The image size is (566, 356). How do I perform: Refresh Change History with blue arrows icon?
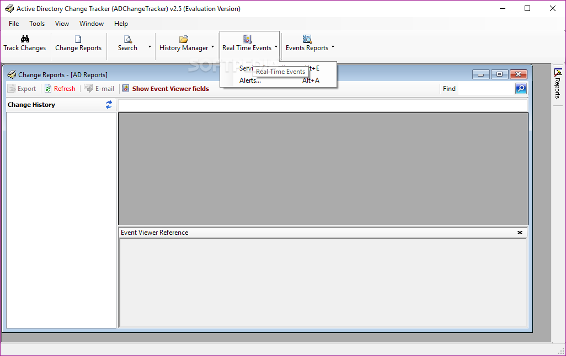click(109, 105)
